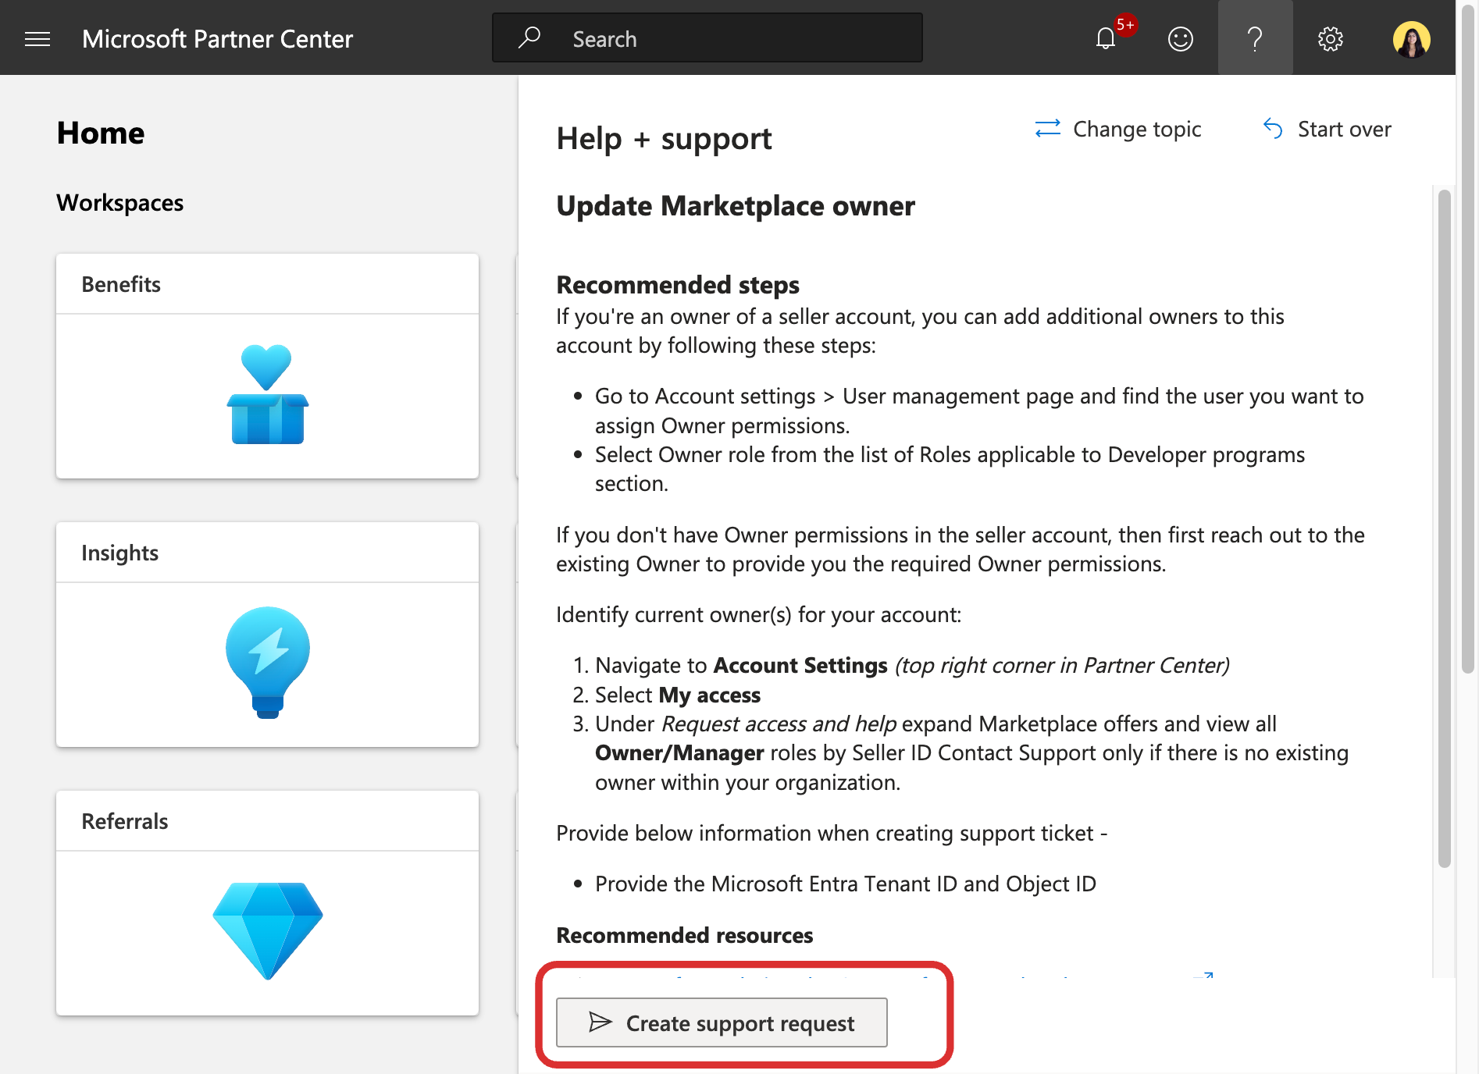Click the bold Account Settings text
The height and width of the screenshot is (1074, 1479).
tap(800, 665)
